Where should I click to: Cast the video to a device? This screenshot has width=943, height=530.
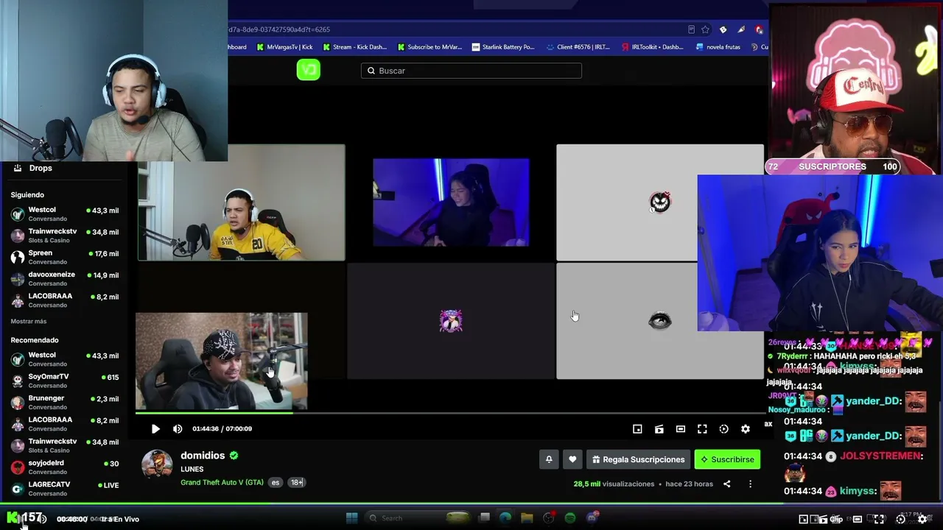pos(659,429)
